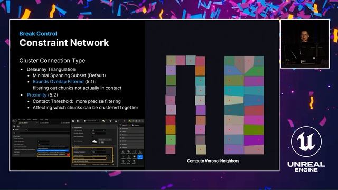Open the Cluster Connection Type dropdown in the left panel
This screenshot has height=190, width=338.
pyautogui.click(x=52, y=147)
